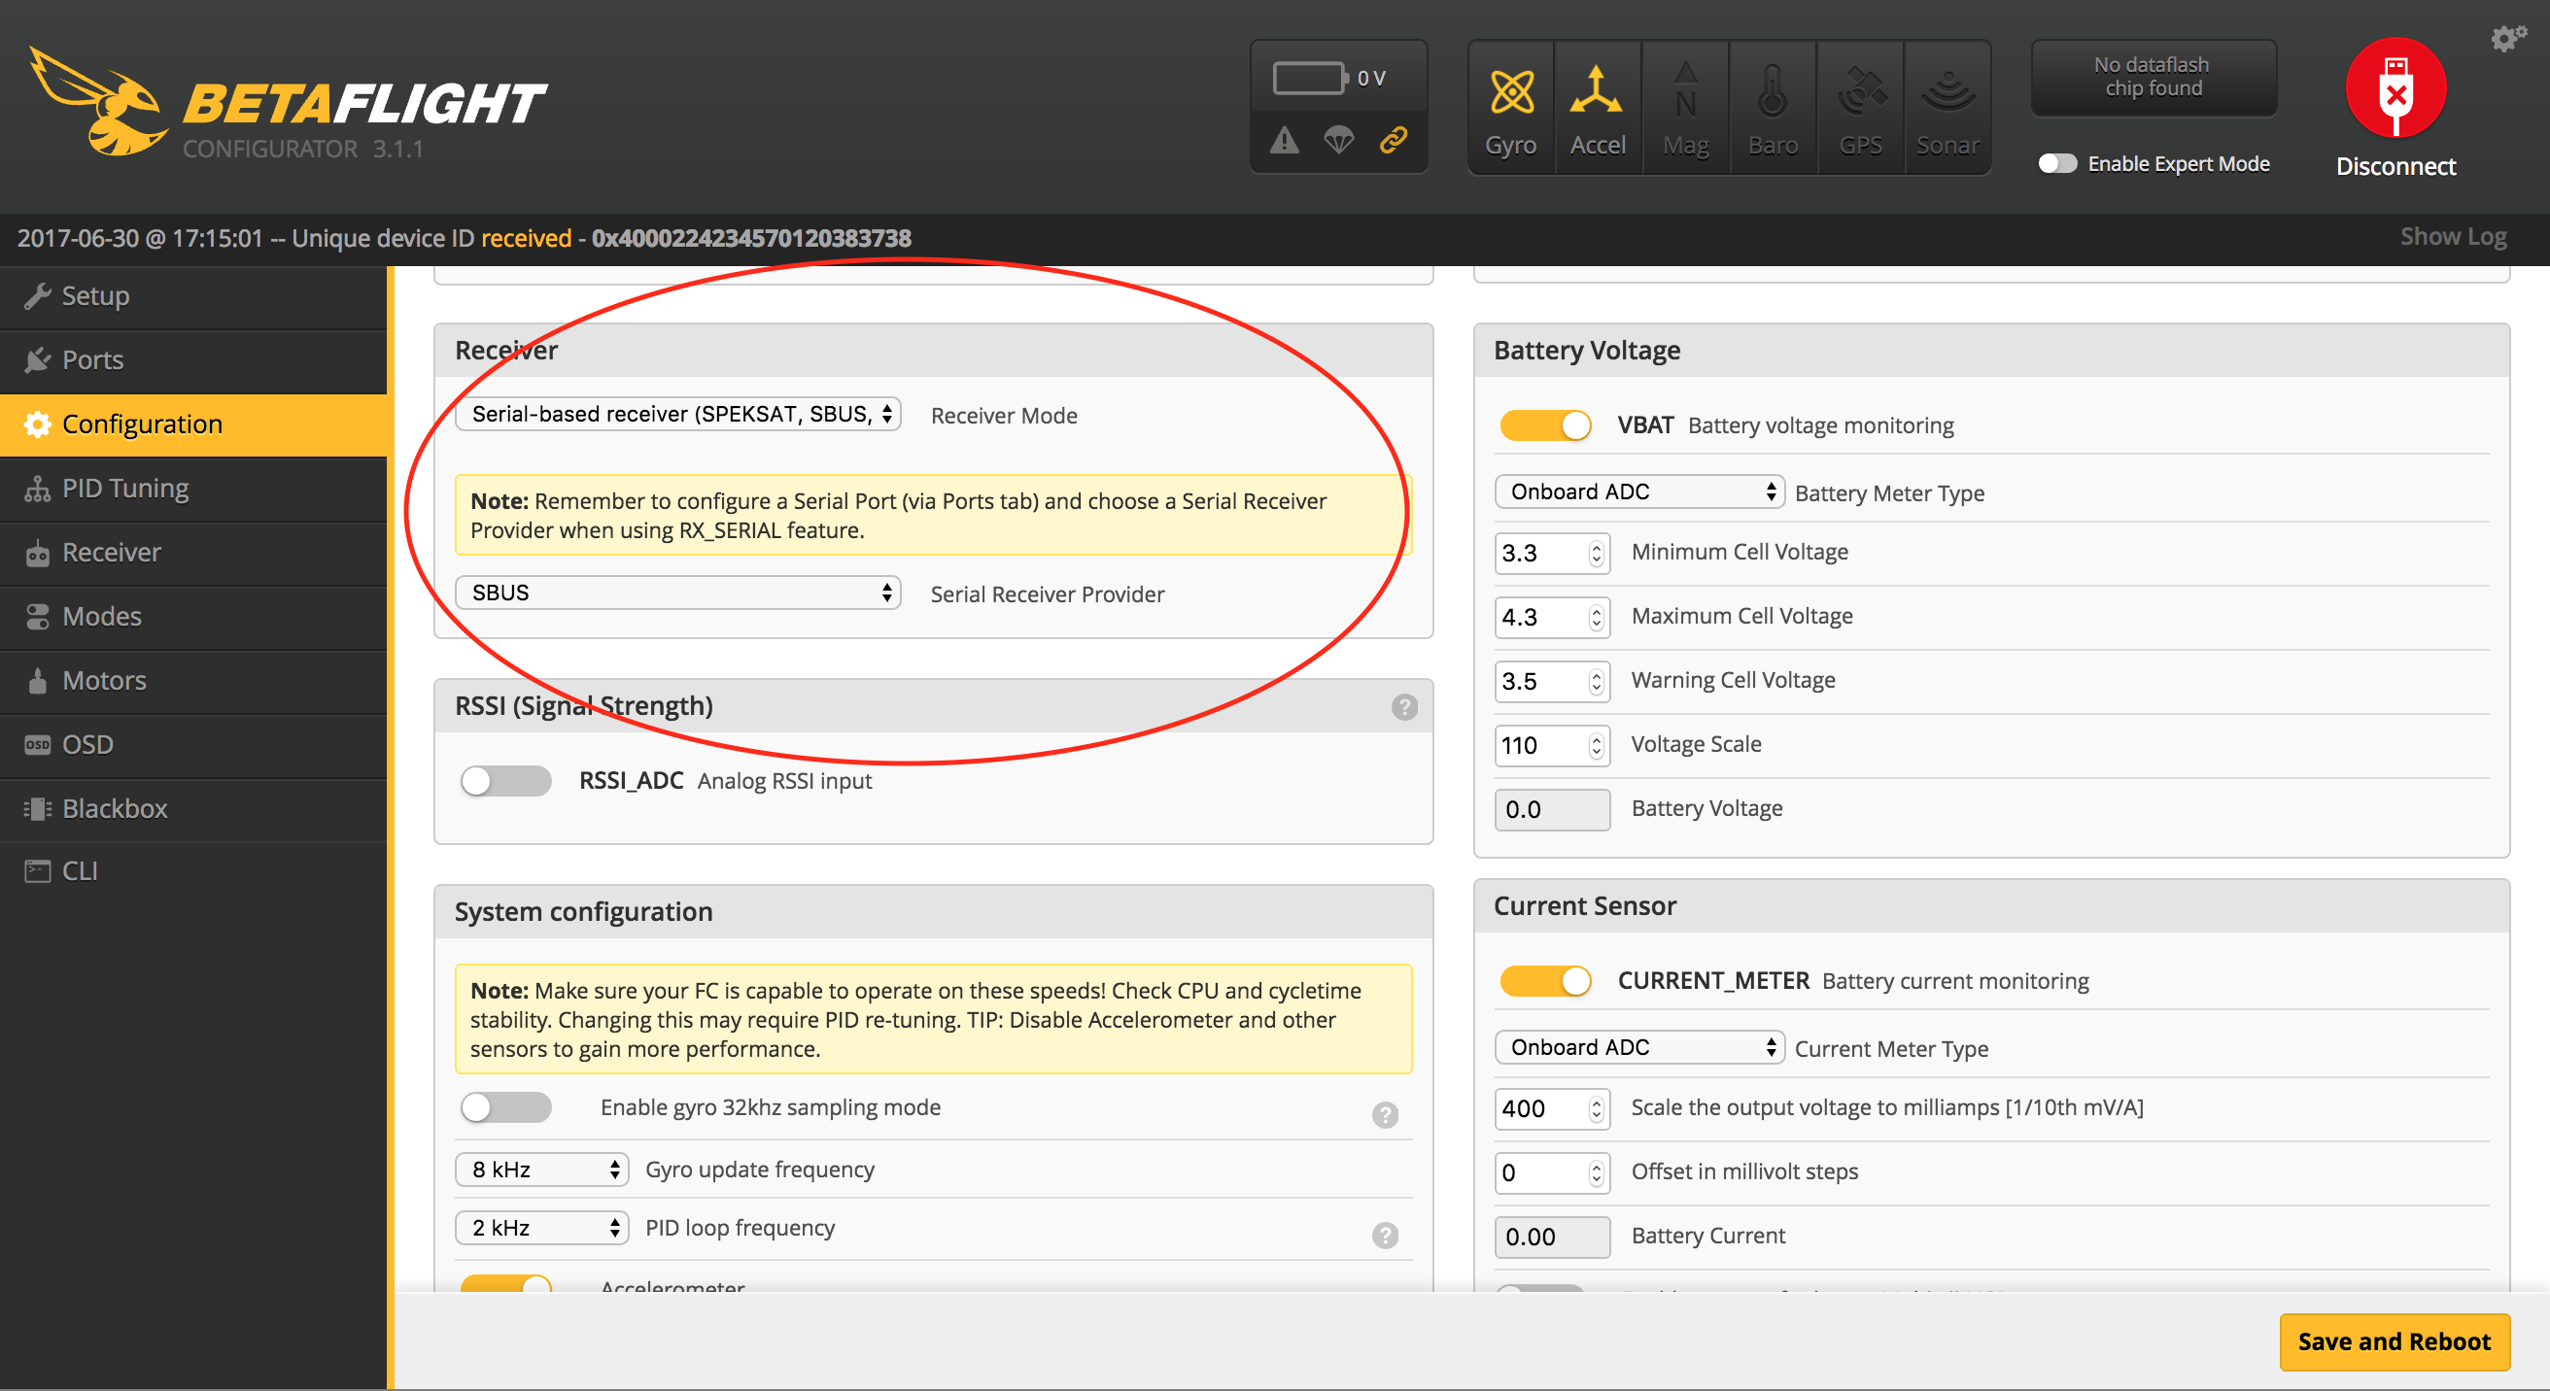Click the battery voltage indicator icon

tap(1310, 77)
